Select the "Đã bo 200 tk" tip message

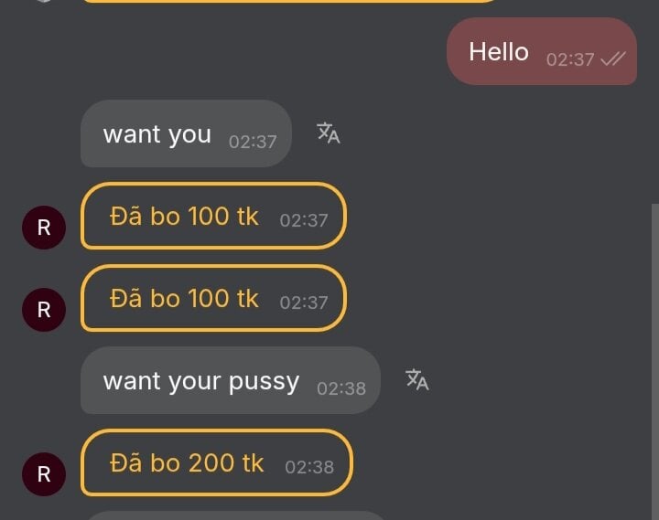[216, 462]
